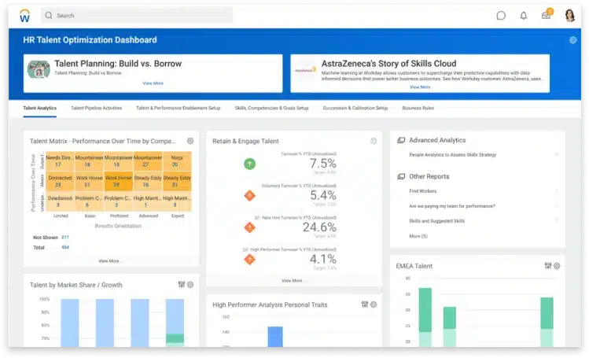This screenshot has width=589, height=358.
Task: Open the Find Workers report link
Action: 422,191
